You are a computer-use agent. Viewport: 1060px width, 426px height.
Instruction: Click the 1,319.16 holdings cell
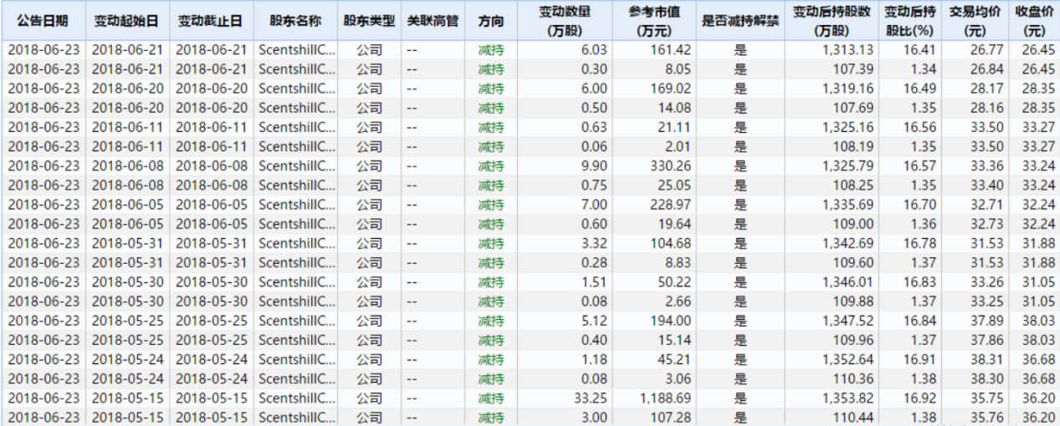[831, 88]
